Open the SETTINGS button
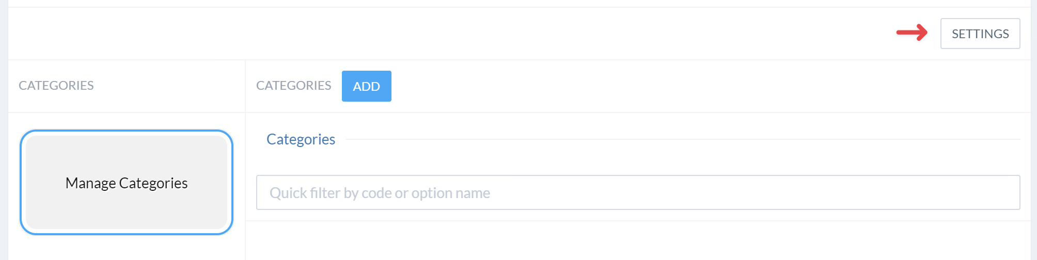The image size is (1037, 260). 980,34
